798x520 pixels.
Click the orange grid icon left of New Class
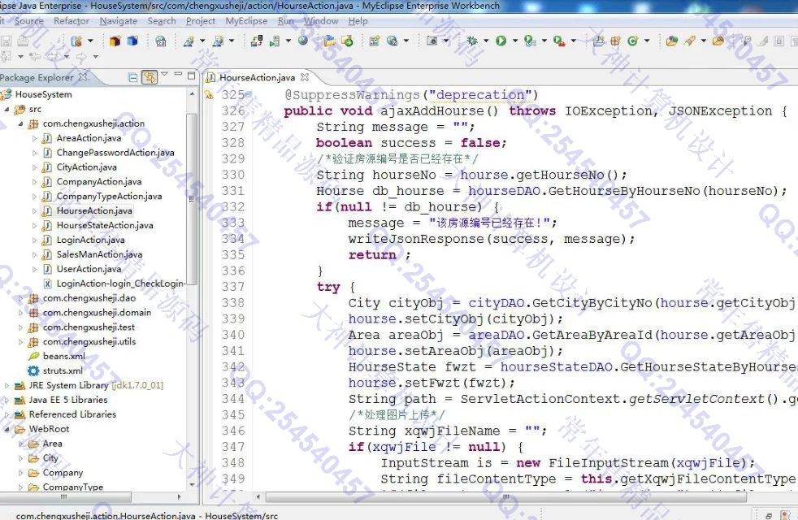tap(615, 41)
